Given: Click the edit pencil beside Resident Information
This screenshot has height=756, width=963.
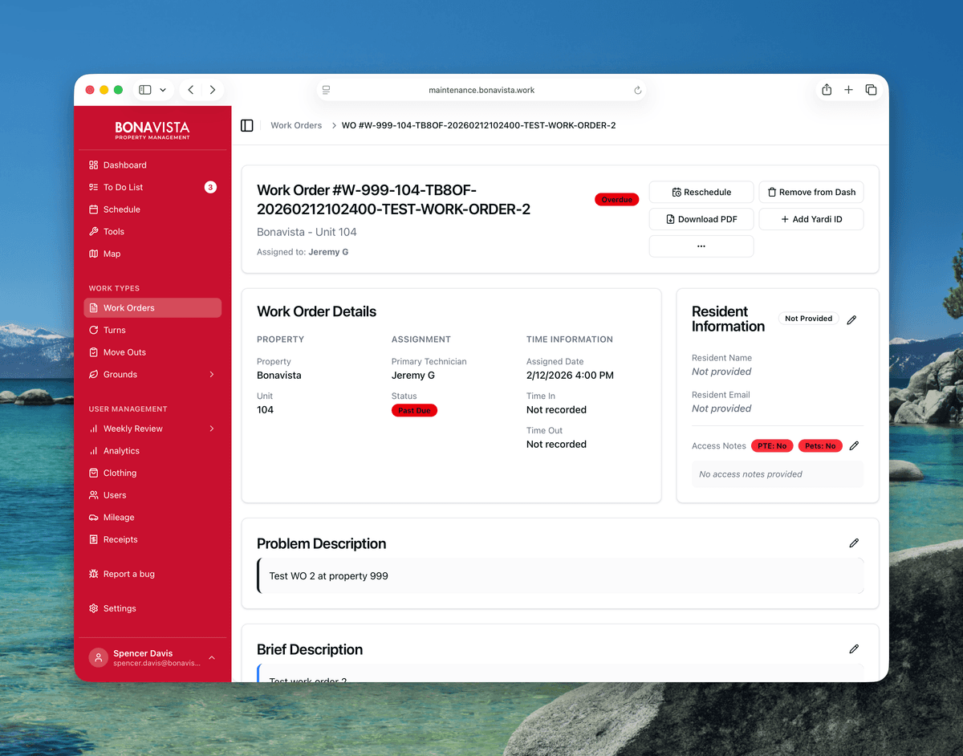Looking at the screenshot, I should tap(851, 319).
